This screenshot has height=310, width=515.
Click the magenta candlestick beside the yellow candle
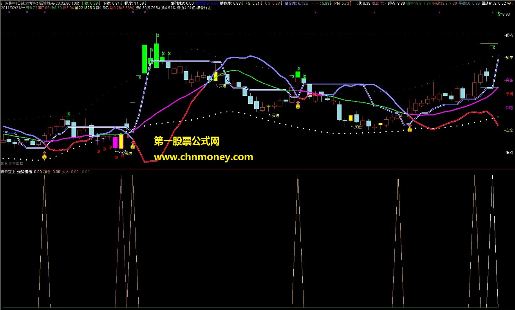115,142
